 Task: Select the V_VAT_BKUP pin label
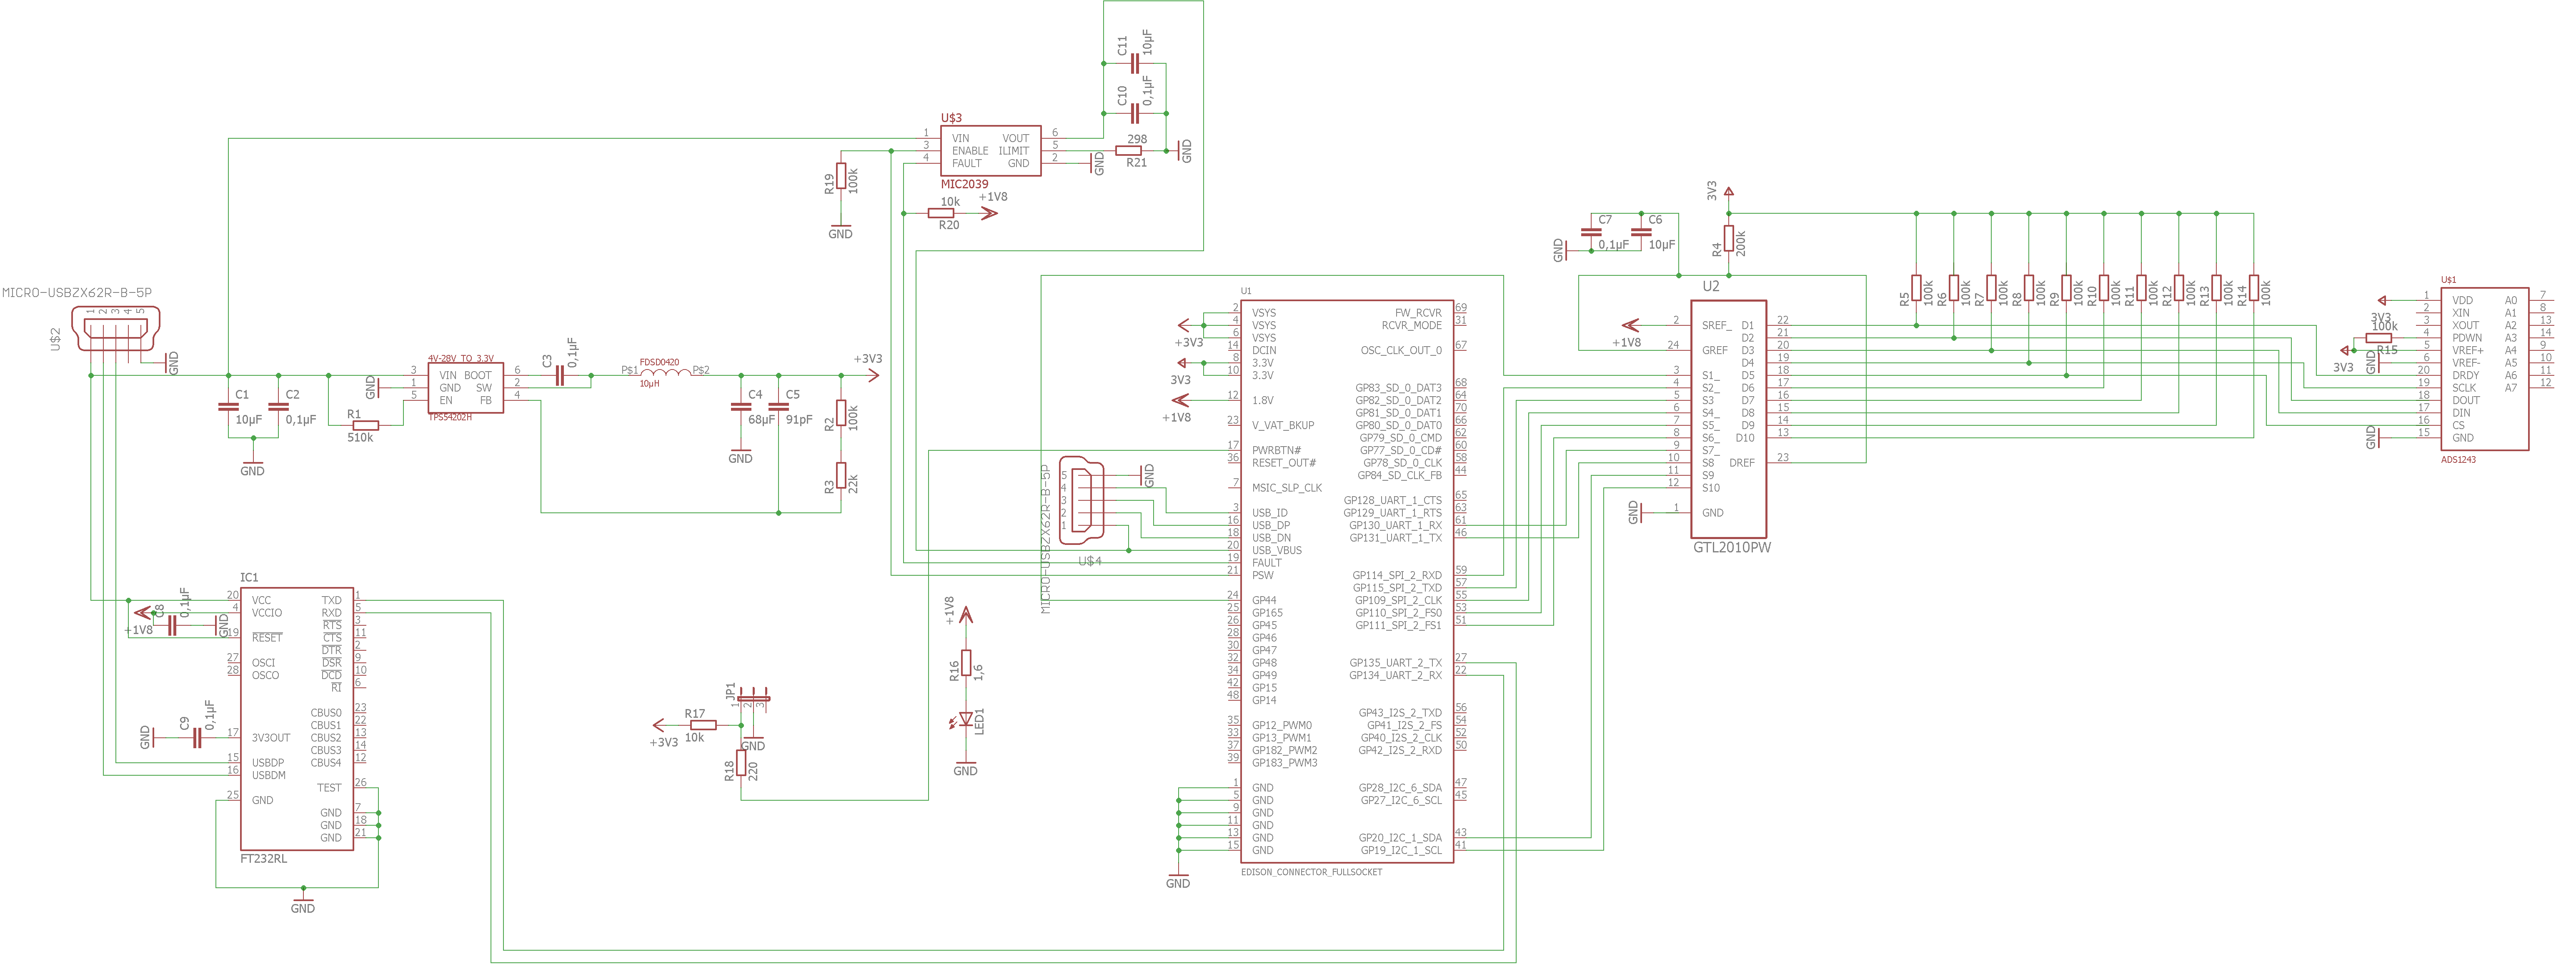[1283, 426]
